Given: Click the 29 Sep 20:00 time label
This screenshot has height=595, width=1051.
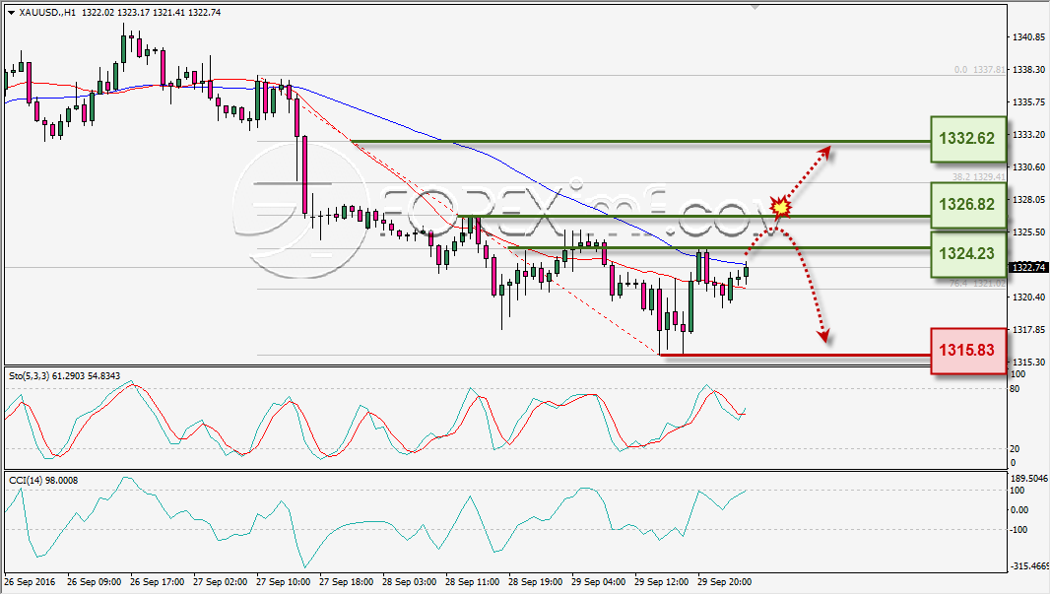Looking at the screenshot, I should click(x=725, y=581).
